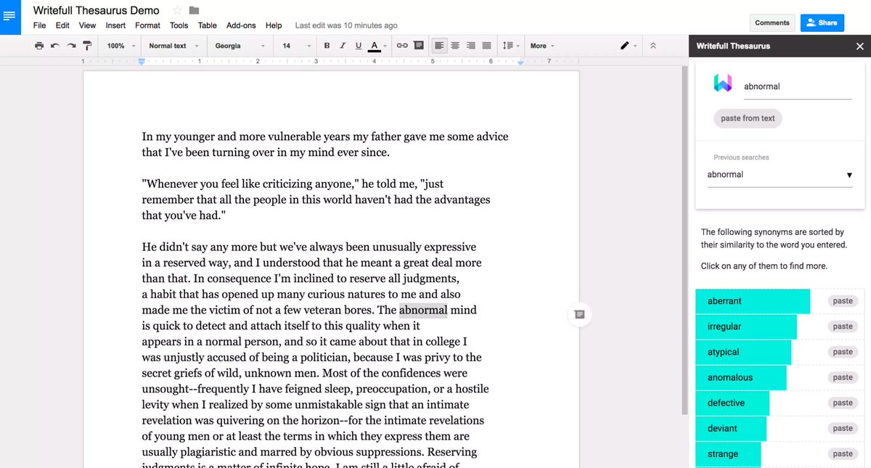Open the Docs home menu icon
This screenshot has width=871, height=468.
tap(10, 17)
